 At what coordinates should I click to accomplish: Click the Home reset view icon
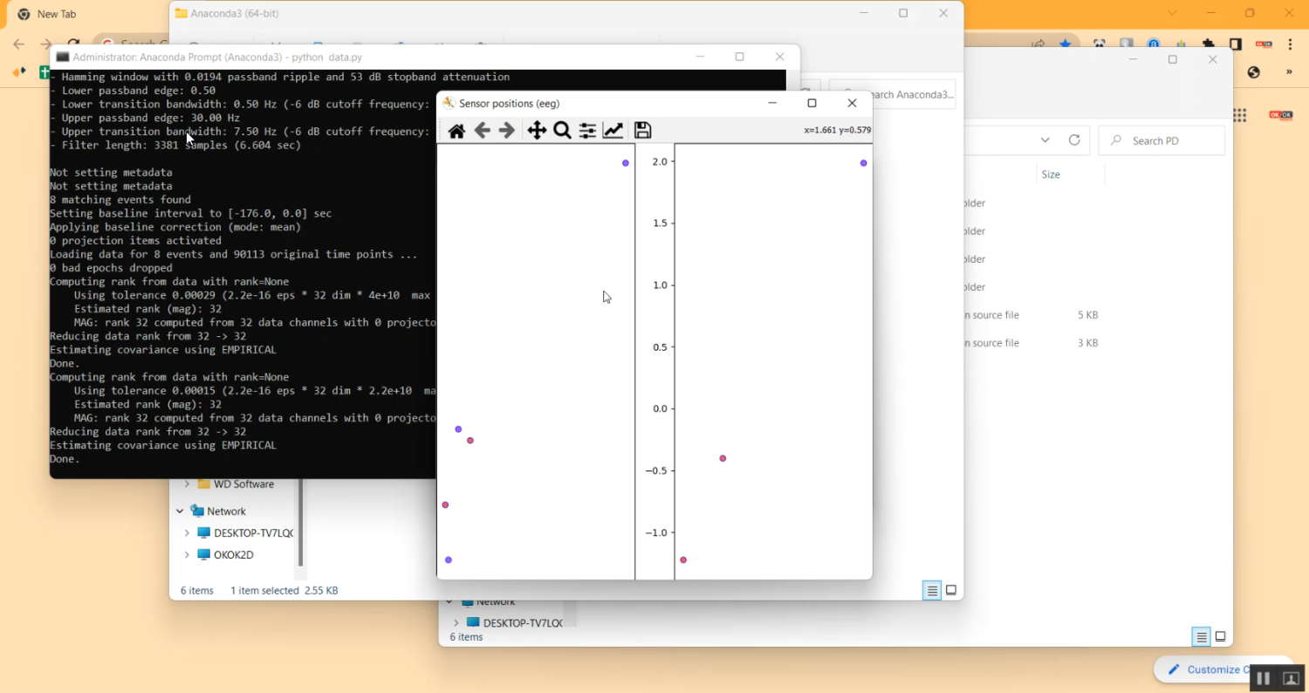pyautogui.click(x=456, y=131)
